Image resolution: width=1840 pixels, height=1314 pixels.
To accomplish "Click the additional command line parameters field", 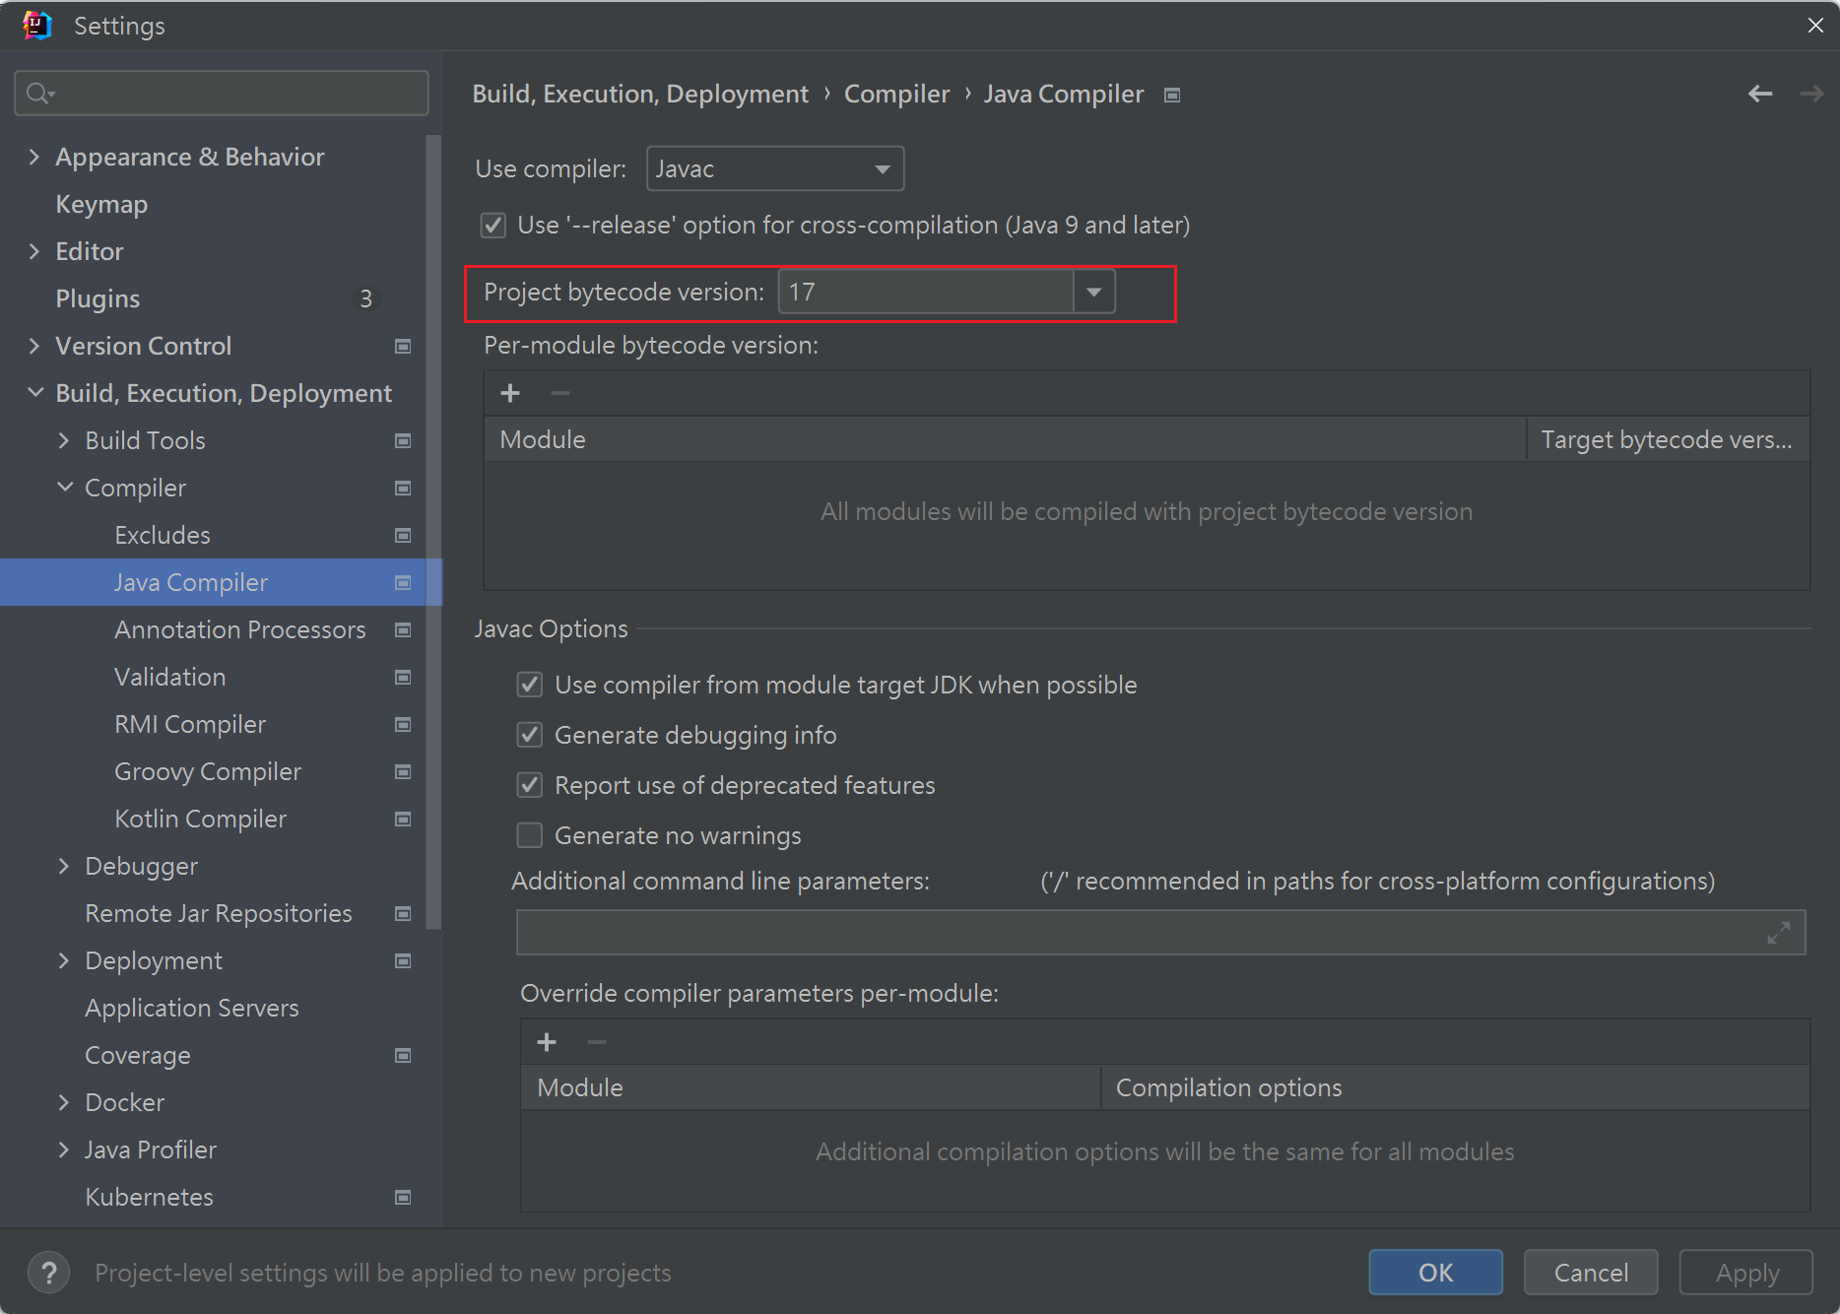I will [x=1160, y=933].
